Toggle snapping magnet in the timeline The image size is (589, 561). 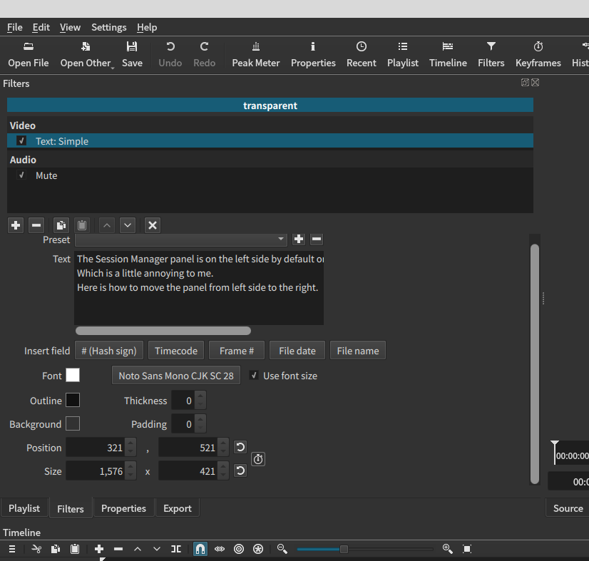coord(200,549)
